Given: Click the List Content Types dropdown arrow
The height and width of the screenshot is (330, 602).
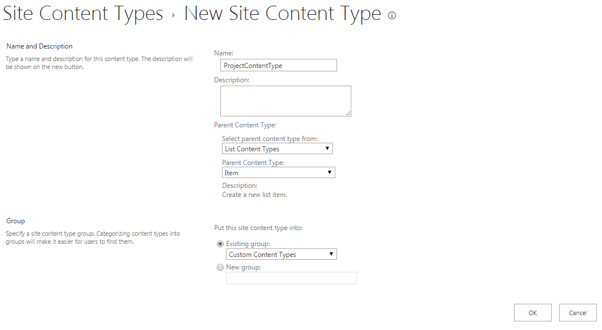Looking at the screenshot, I should (327, 148).
